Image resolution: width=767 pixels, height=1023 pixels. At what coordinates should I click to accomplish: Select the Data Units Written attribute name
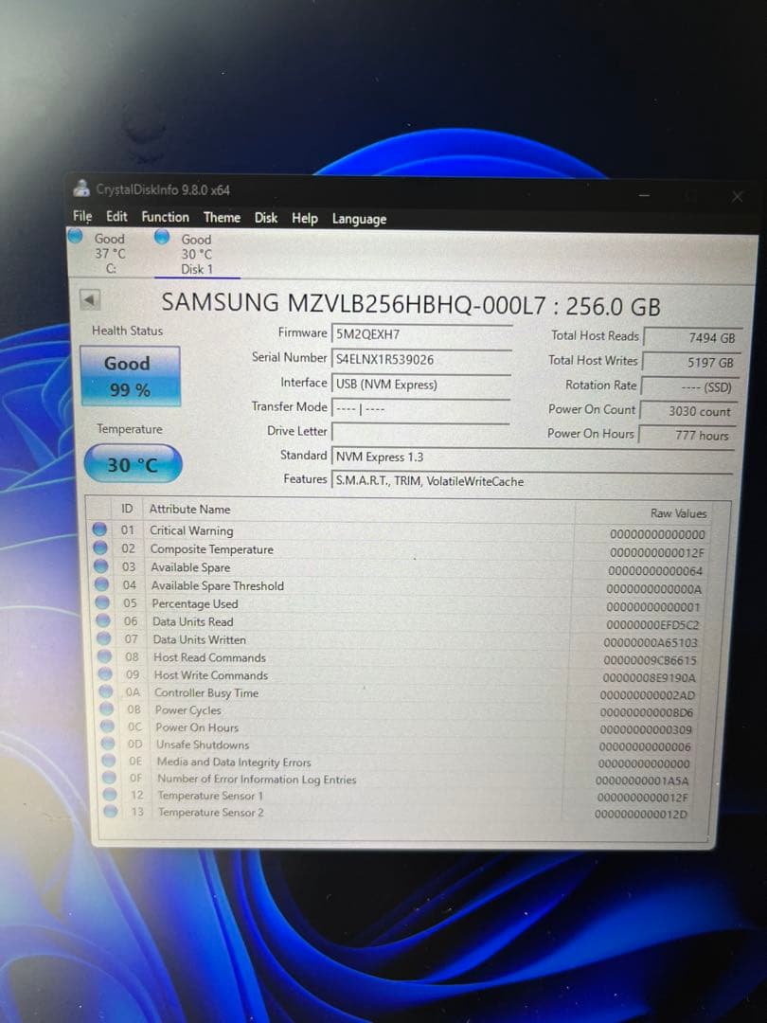tap(200, 640)
